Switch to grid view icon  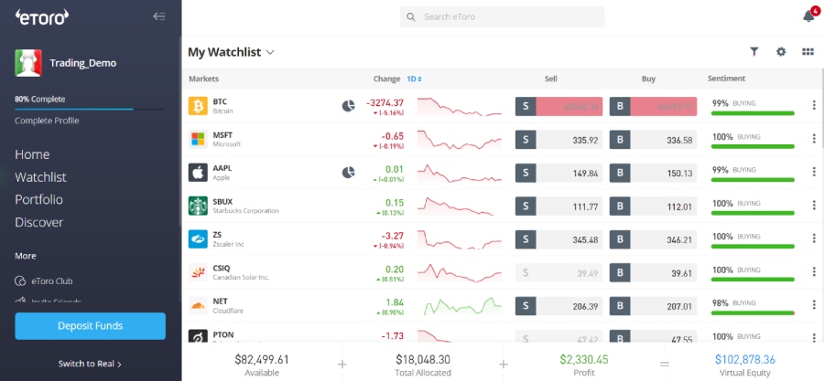pyautogui.click(x=808, y=51)
